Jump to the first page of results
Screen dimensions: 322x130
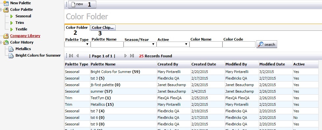71,56
